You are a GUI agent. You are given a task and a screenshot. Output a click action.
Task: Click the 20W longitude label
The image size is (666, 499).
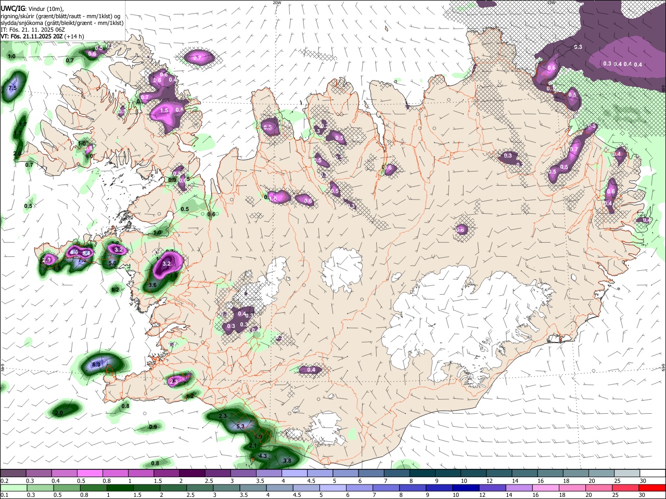coord(277,3)
